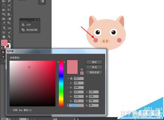164x120 pixels.
Task: Select the R red radio button
Action: (x=68, y=92)
